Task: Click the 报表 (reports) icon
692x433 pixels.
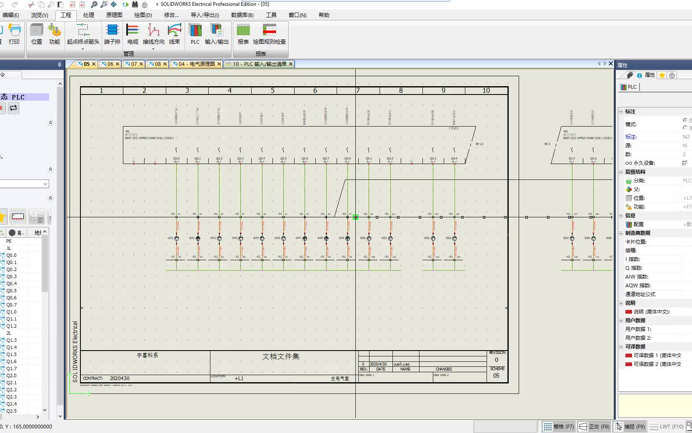Action: click(243, 35)
